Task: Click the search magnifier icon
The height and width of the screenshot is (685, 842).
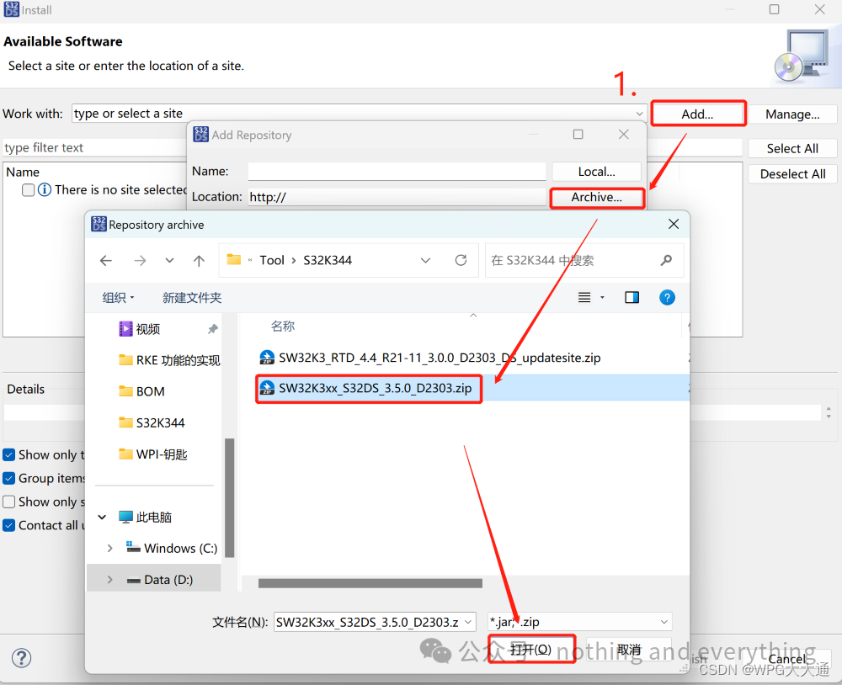Action: pos(666,260)
